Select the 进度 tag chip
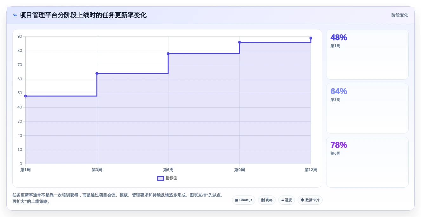421x217 pixels. (286, 200)
